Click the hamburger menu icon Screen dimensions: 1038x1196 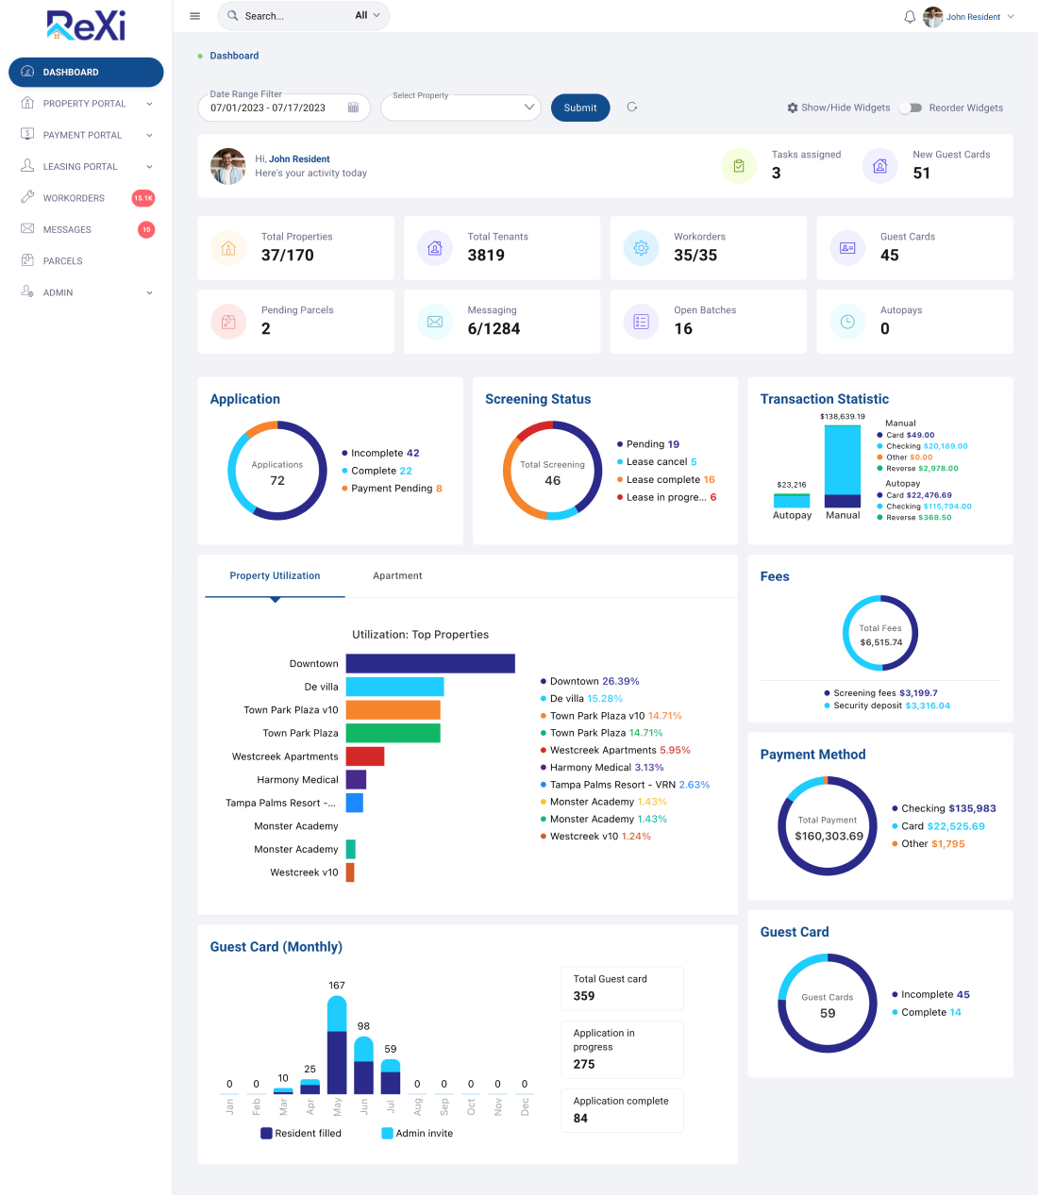(195, 16)
